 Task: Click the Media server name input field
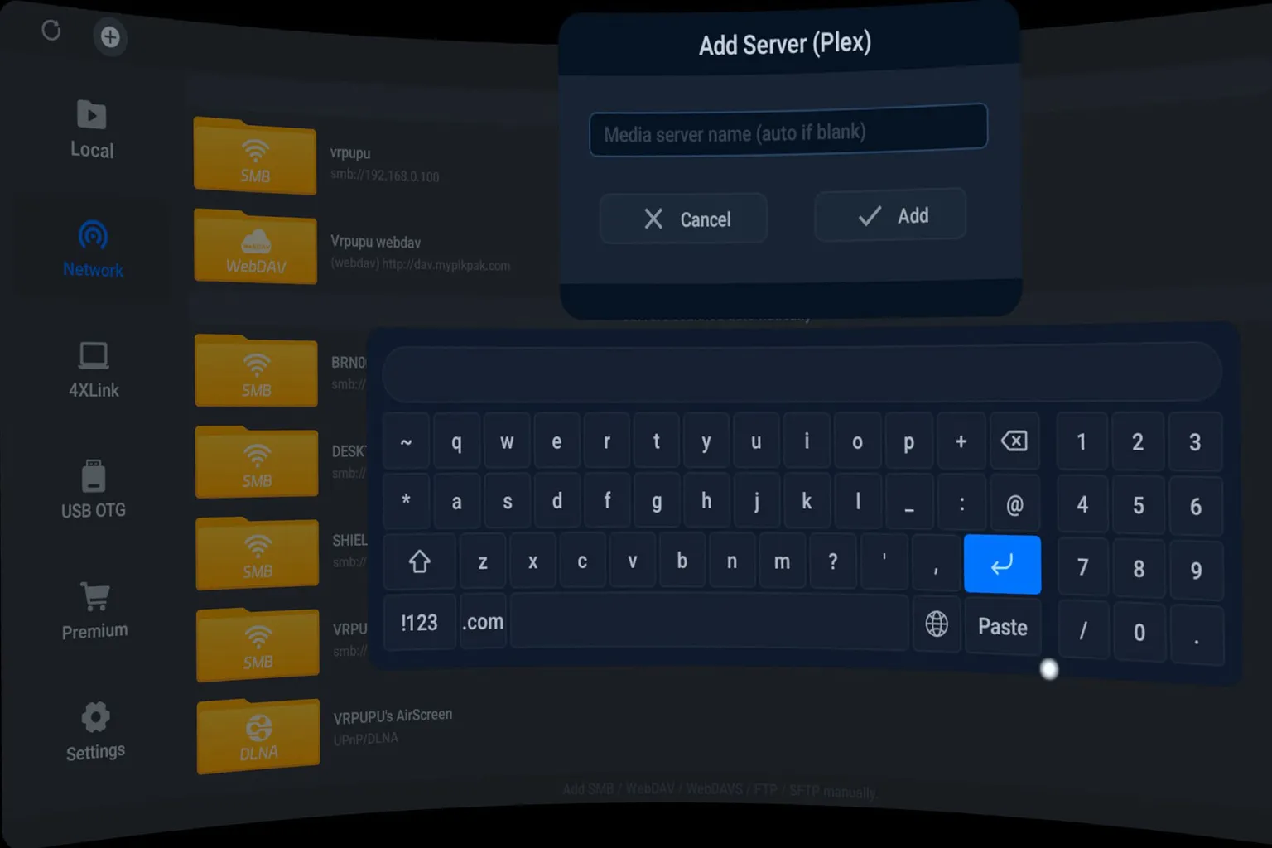[788, 131]
